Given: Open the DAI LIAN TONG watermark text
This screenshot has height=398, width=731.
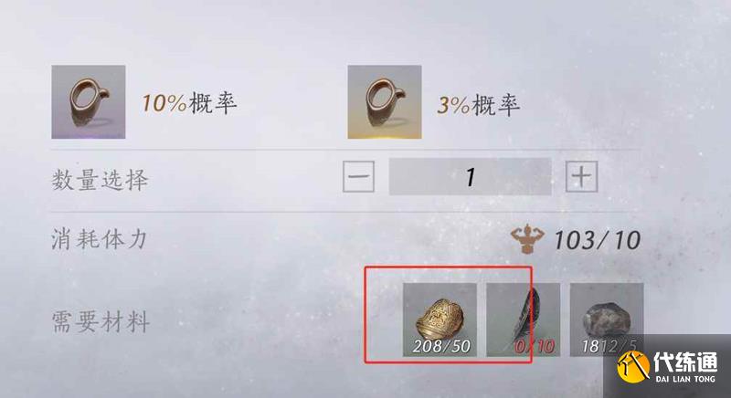Looking at the screenshot, I should (x=684, y=379).
